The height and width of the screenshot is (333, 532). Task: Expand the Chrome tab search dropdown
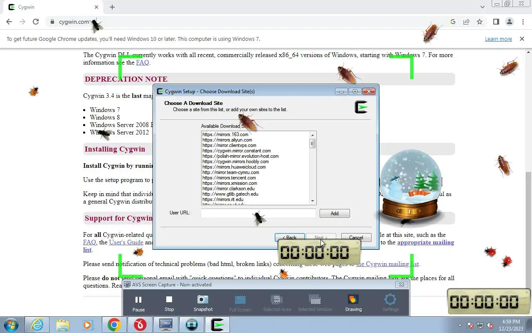click(483, 7)
